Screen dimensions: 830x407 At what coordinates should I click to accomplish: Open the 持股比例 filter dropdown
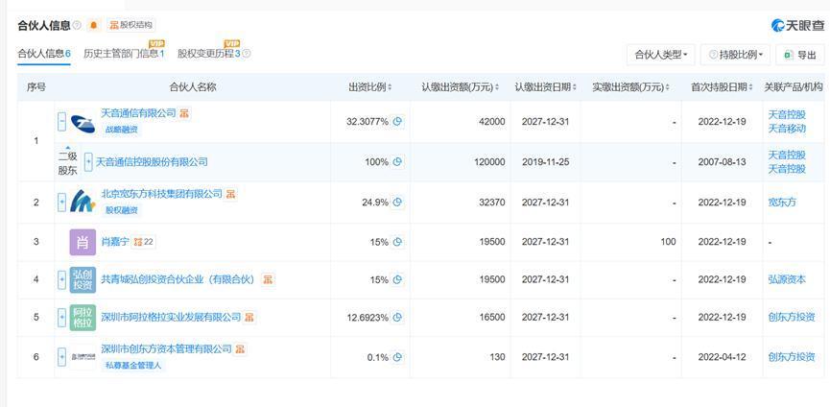(x=735, y=55)
